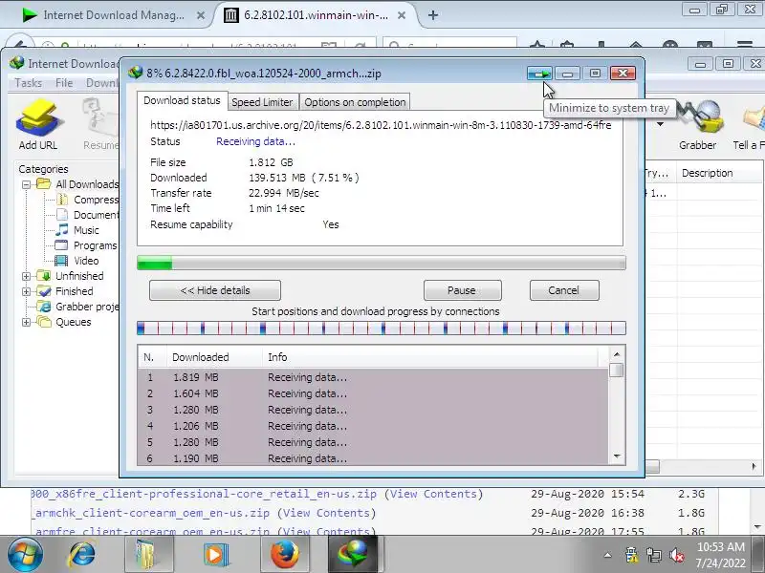The width and height of the screenshot is (765, 573).
Task: Select Grabber projects in category tree
Action: (78, 307)
